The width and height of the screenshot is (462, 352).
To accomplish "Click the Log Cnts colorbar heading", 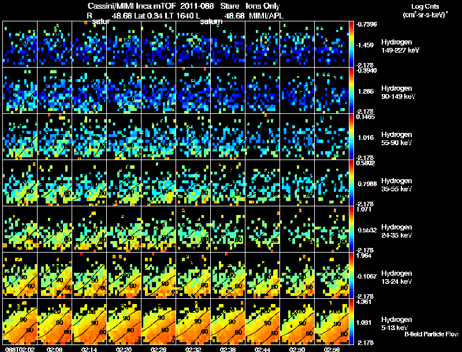I will [425, 6].
